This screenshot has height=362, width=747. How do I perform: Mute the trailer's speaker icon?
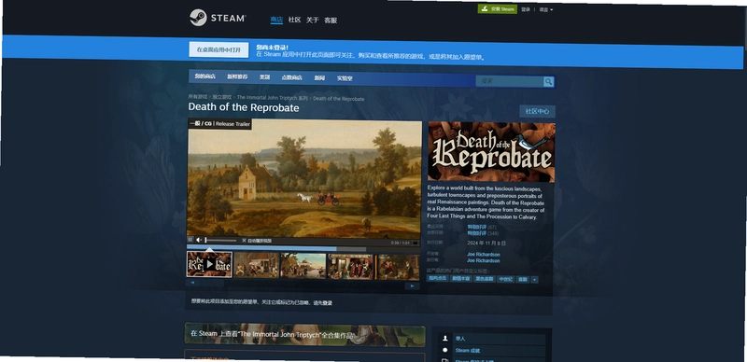(199, 240)
